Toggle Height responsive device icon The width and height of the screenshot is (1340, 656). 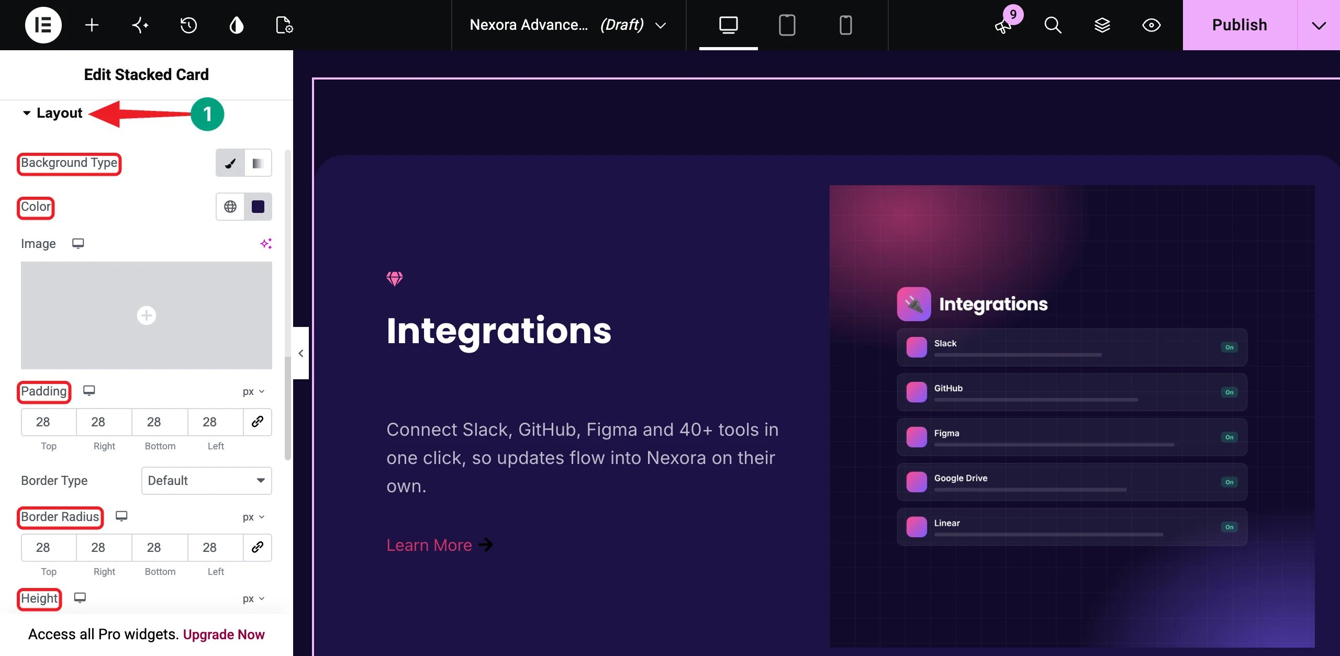point(80,598)
